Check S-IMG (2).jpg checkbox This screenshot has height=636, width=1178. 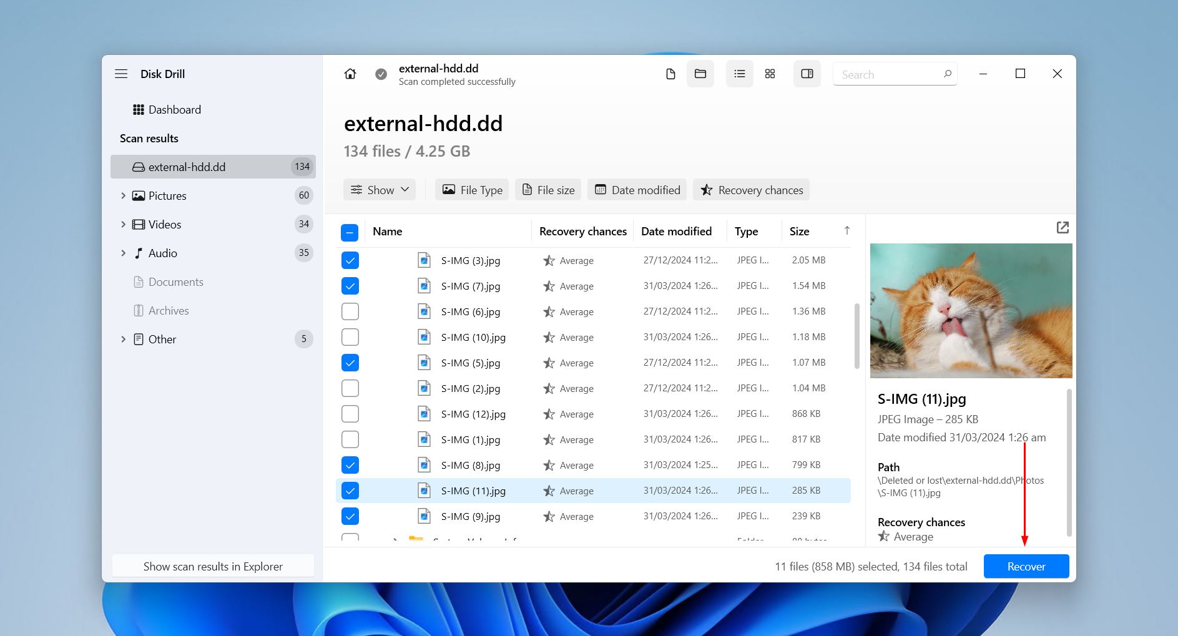click(350, 388)
